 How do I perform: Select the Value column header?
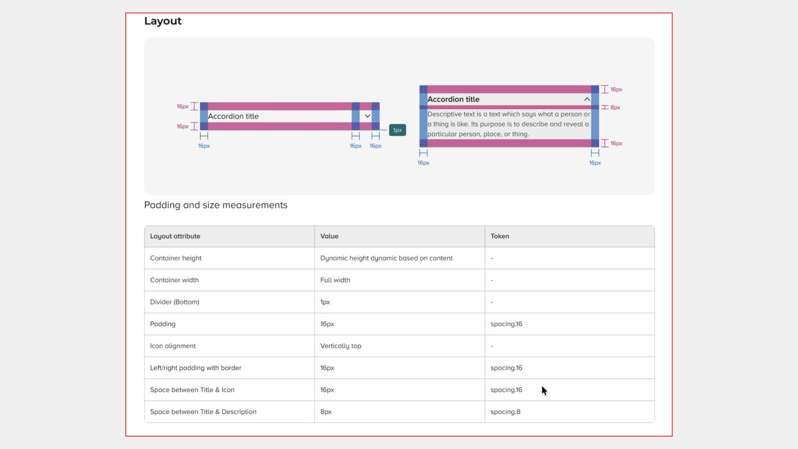(329, 236)
